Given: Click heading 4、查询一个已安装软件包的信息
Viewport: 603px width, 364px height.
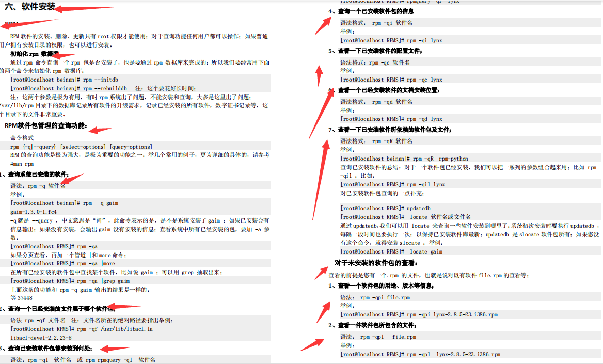Looking at the screenshot, I should 371,11.
